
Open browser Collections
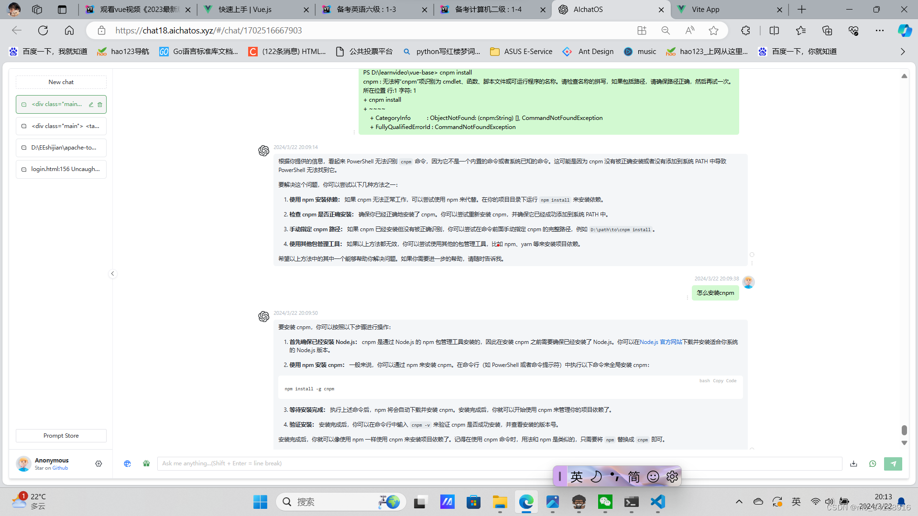click(827, 31)
